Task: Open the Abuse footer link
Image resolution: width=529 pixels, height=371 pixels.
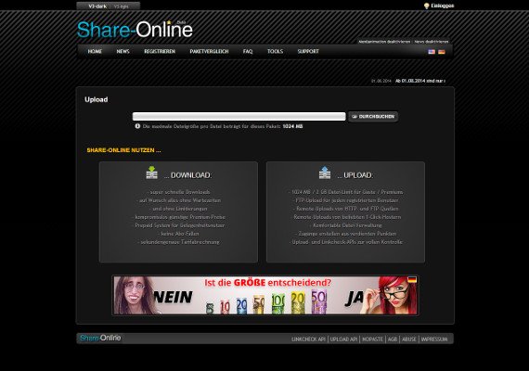Action: click(409, 339)
